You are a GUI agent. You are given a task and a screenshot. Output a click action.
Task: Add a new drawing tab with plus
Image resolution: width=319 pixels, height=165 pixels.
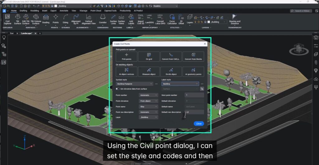tap(40, 33)
